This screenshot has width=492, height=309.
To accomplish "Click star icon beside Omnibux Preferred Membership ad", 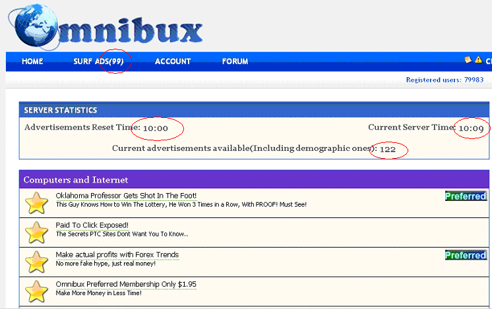I will (36, 291).
